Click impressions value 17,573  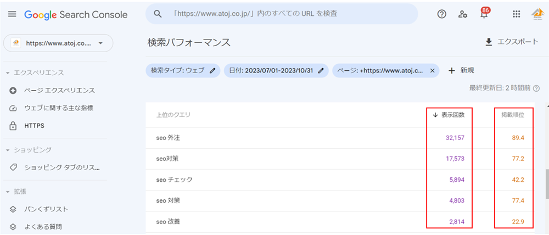point(455,159)
